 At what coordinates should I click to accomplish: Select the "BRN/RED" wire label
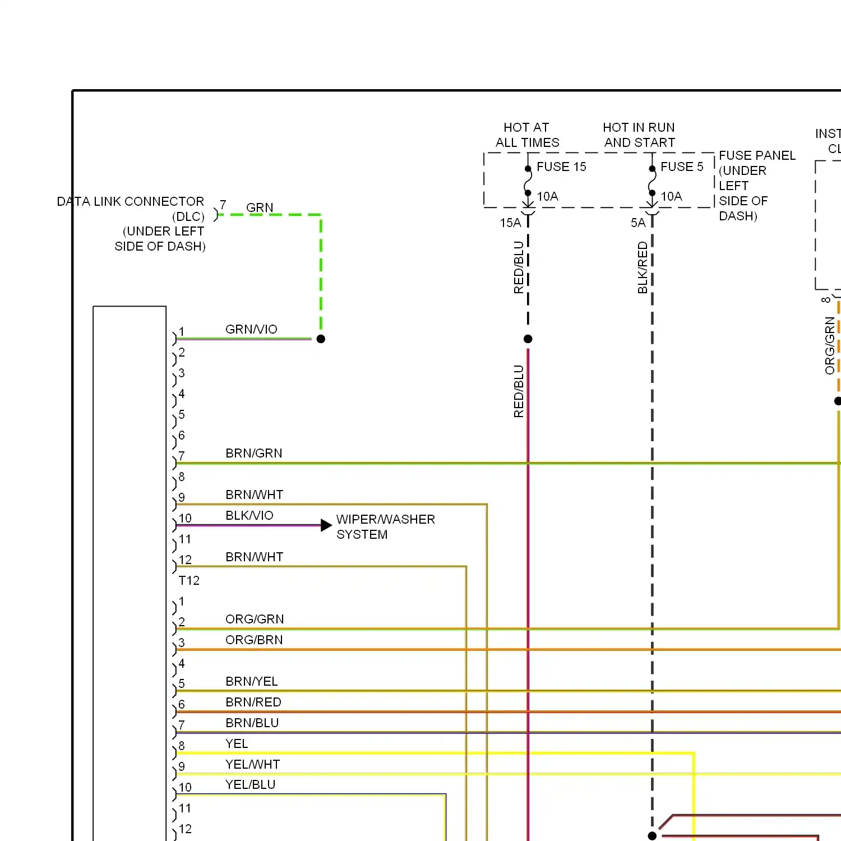click(x=253, y=702)
